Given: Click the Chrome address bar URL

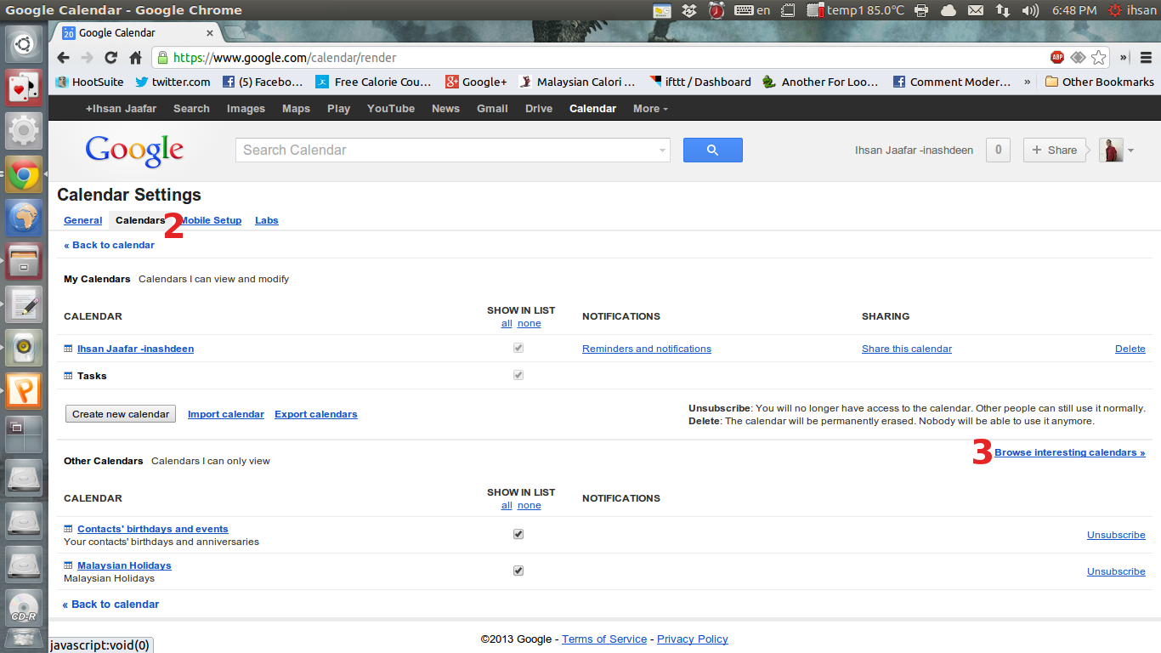Looking at the screenshot, I should pyautogui.click(x=285, y=58).
